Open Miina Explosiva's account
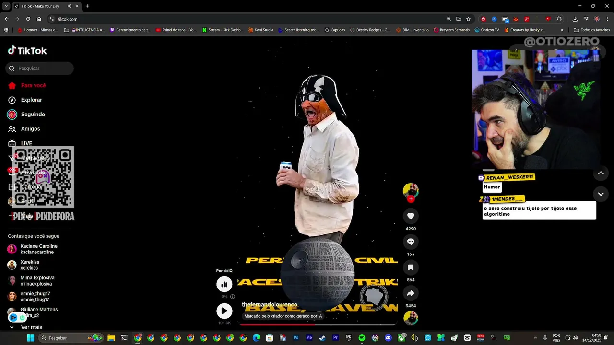Screen dimensions: 614x345 [x=31, y=281]
